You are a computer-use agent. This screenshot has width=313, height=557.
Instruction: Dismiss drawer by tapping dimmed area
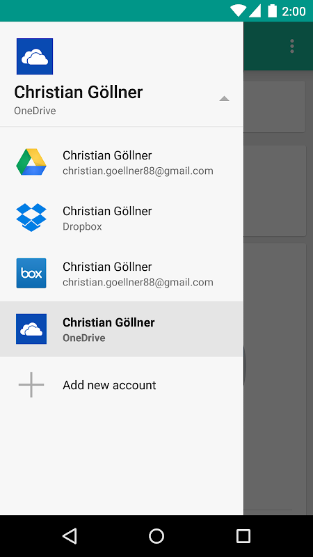click(278, 284)
